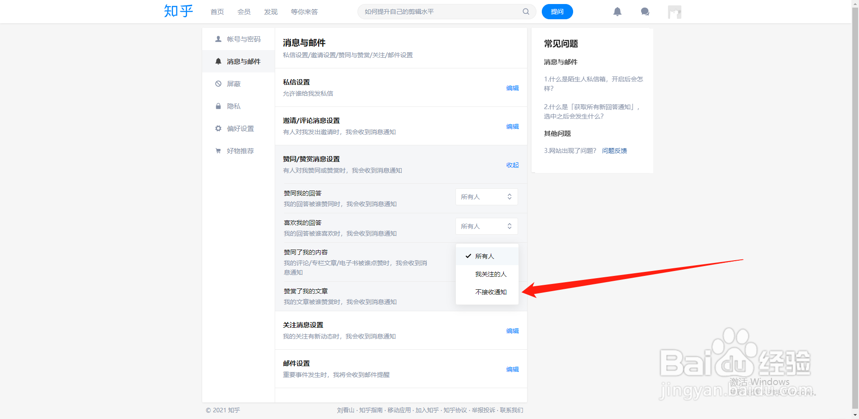Click the 隐私 lock icon

[x=218, y=106]
